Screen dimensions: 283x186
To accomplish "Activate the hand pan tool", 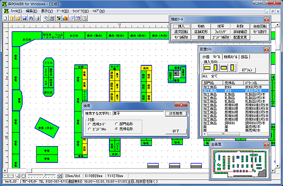I will click(23, 176).
